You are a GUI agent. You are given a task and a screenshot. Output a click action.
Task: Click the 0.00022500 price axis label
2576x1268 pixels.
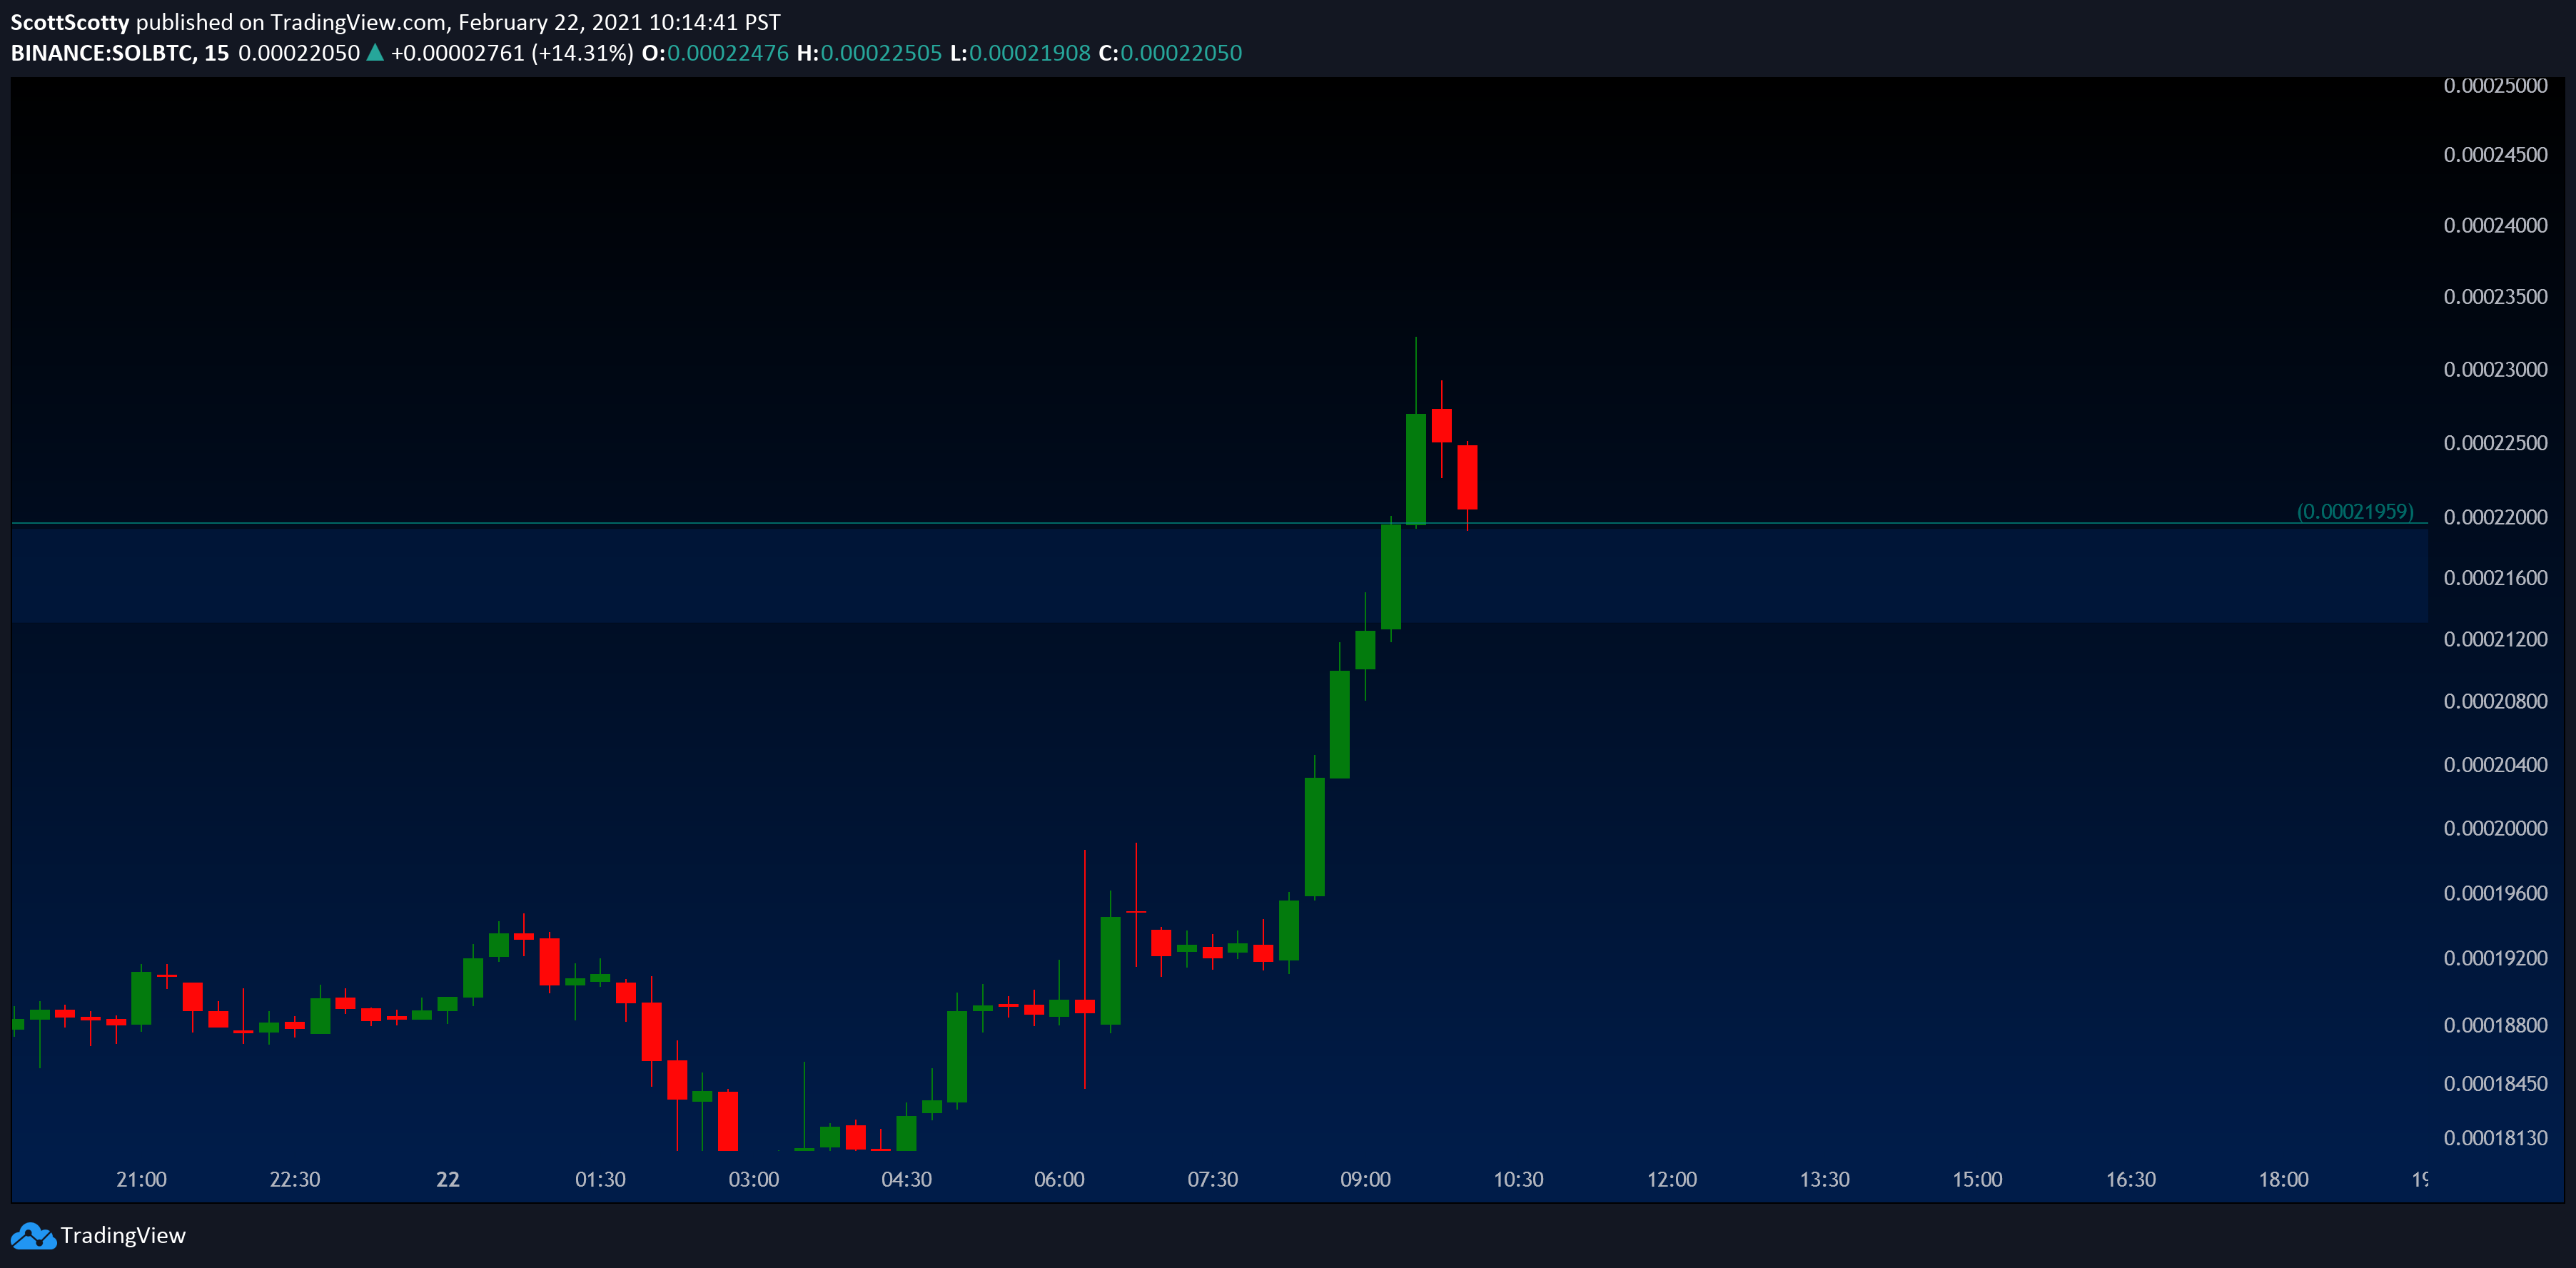coord(2495,443)
